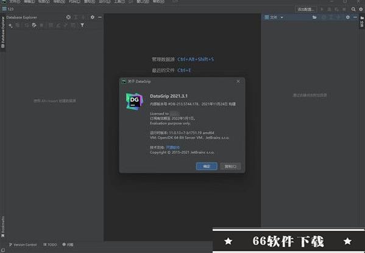Screen dimensions: 365x253
Task: Hide the Database Explorer panel with minus icon
Action: point(100,17)
